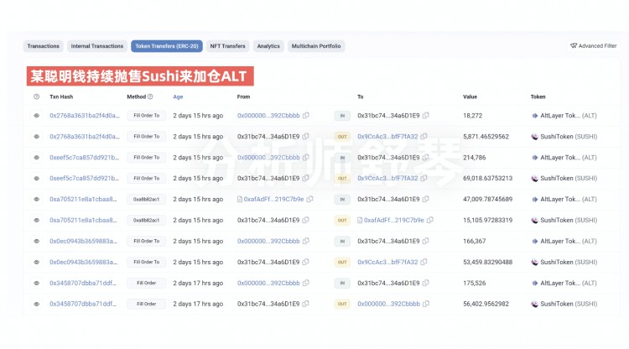This screenshot has height=349, width=629.
Task: Copy the To address in the 53,459.83290488 row
Action: (x=424, y=262)
